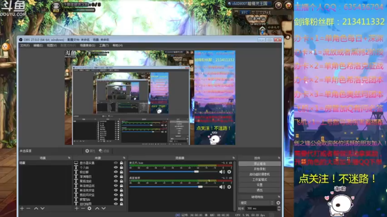Undock the Scenes panel with float icon
Viewport: 387px width, 217px height.
coord(69,158)
